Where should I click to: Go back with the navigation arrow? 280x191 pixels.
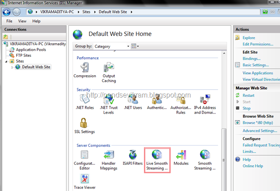coord(7,12)
